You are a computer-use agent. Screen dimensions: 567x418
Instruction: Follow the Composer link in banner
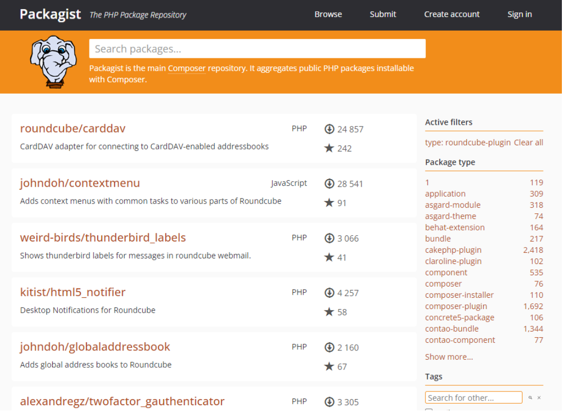coord(187,69)
